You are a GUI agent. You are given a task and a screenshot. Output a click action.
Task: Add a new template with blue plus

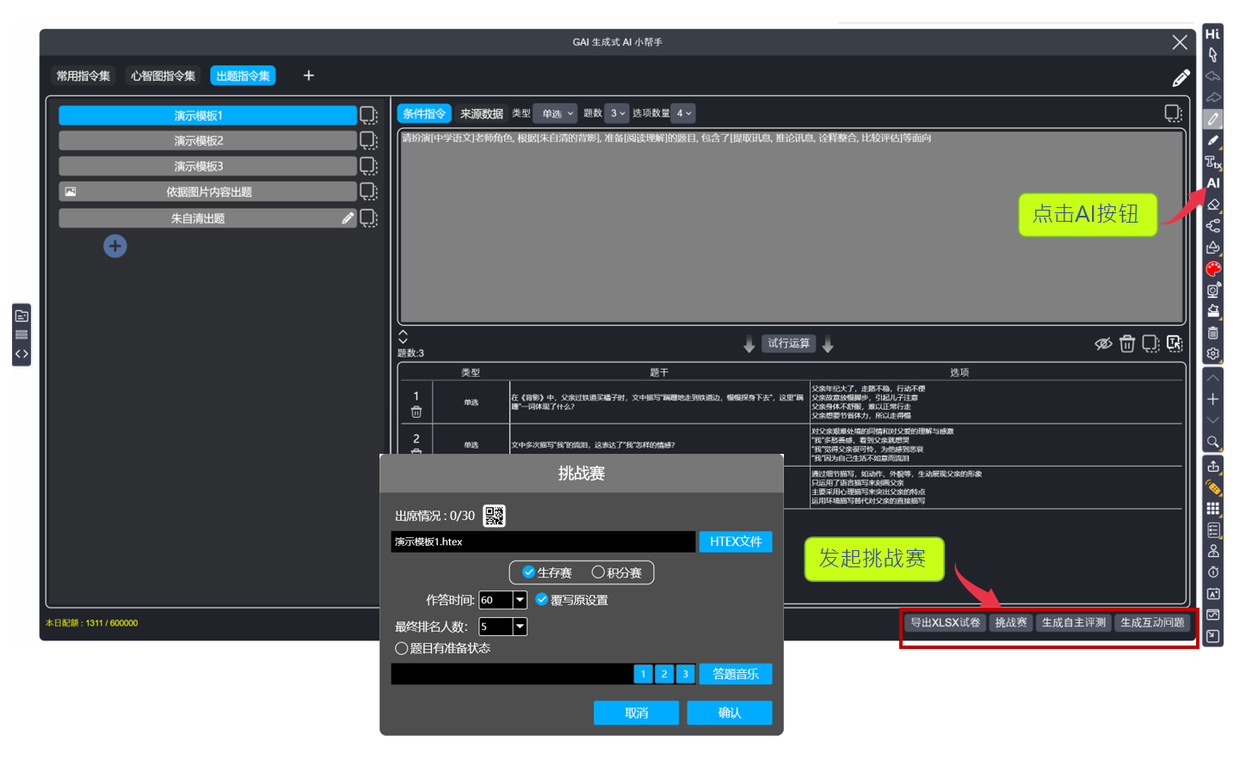point(115,247)
